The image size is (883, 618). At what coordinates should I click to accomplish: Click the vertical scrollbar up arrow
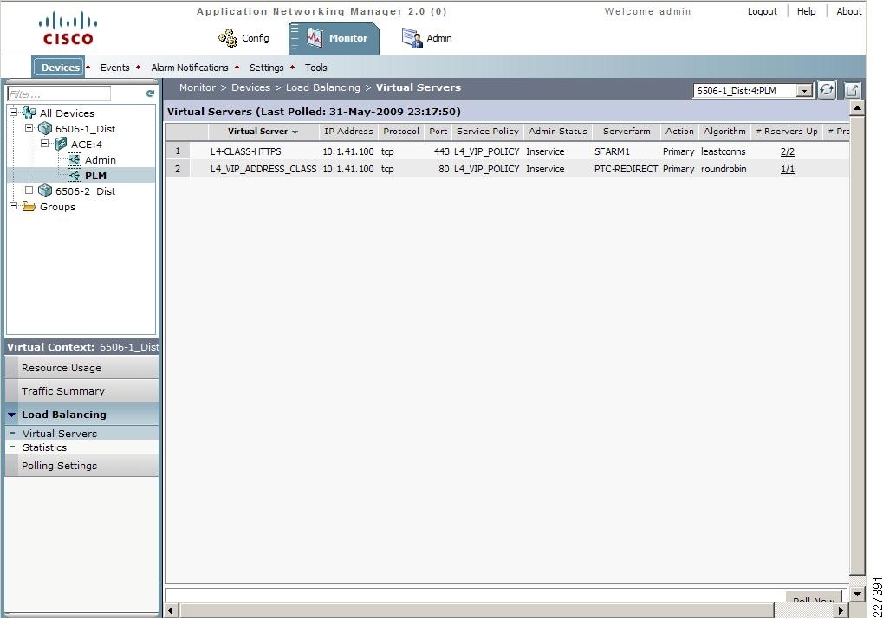click(856, 108)
